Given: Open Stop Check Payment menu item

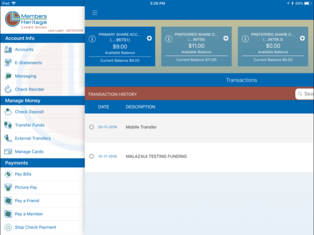Looking at the screenshot, I should [43, 227].
